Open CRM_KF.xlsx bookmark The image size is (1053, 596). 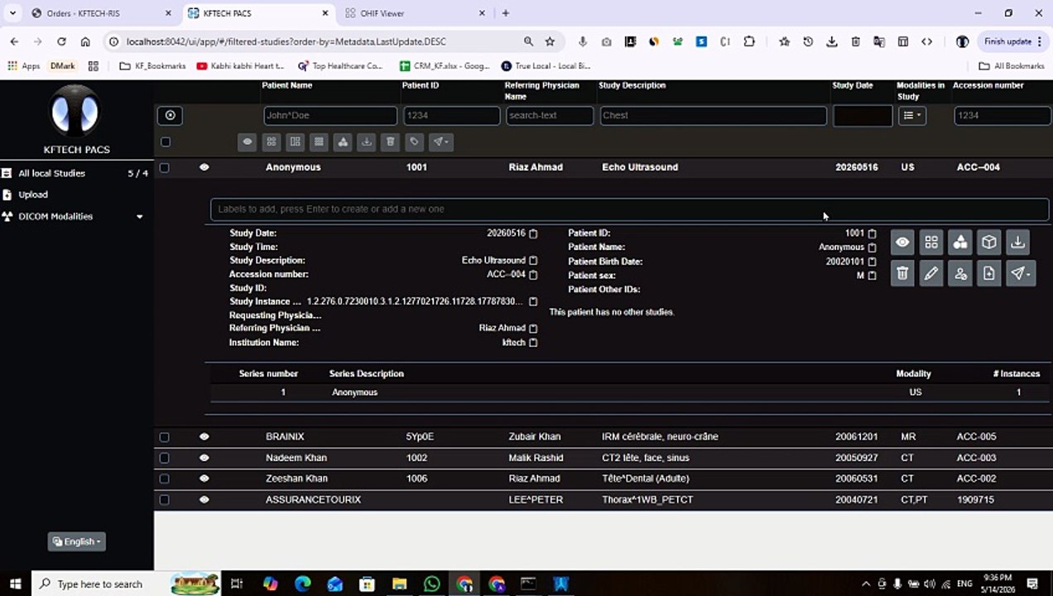(x=445, y=66)
